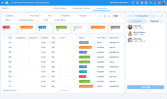Tick the checkbox for room 101
The height and width of the screenshot is (99, 167).
pyautogui.click(x=4, y=42)
